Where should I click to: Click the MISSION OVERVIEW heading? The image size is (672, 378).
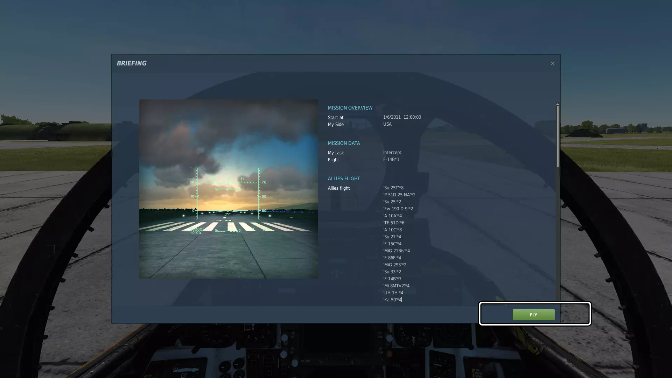click(x=350, y=108)
